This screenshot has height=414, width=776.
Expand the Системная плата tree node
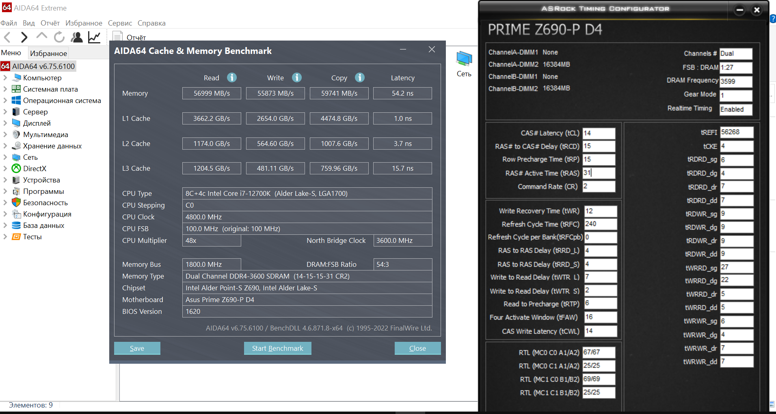tap(5, 89)
